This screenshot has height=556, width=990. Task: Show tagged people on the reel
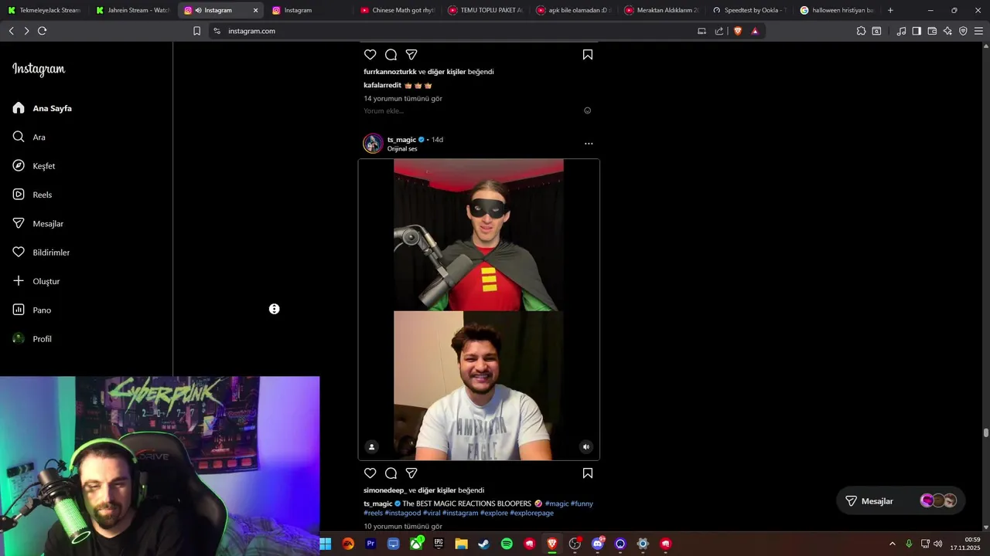371,446
